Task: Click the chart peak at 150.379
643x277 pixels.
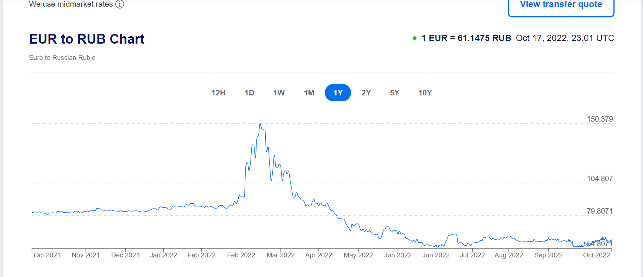Action: coord(261,124)
